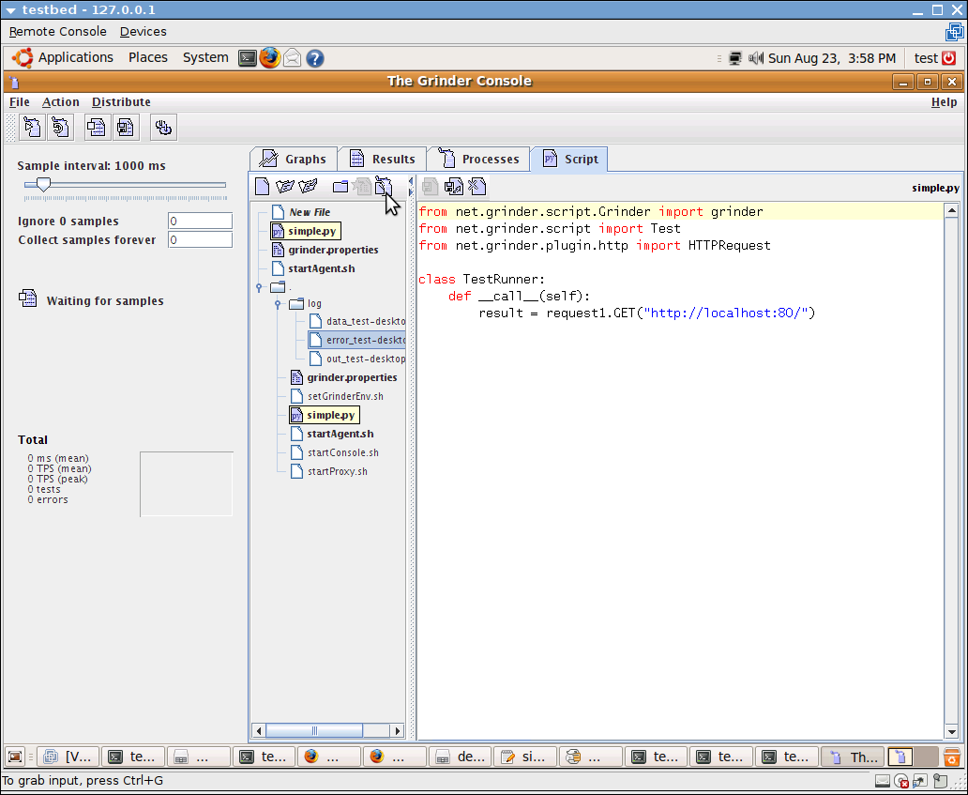Screen dimensions: 968x795
Task: Switch to the Graphs tab
Action: pos(294,159)
